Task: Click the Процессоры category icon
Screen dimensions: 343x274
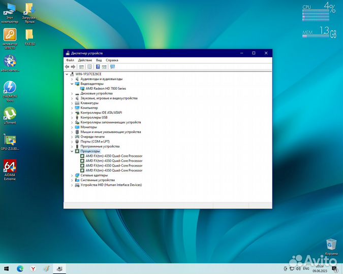Action: [x=77, y=151]
